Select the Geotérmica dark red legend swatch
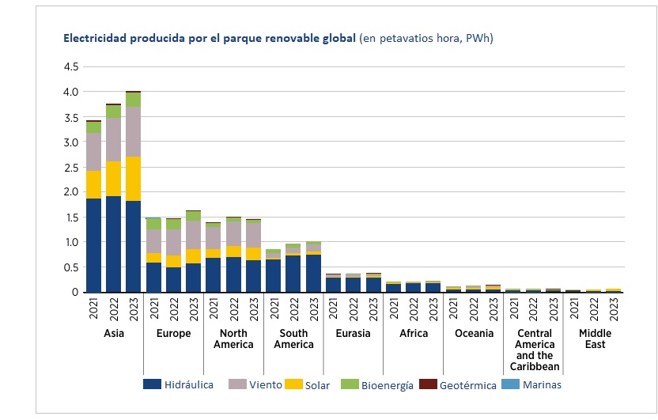658x420 pixels. click(427, 384)
